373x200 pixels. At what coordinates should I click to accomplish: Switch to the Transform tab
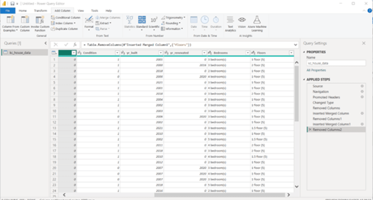point(40,11)
